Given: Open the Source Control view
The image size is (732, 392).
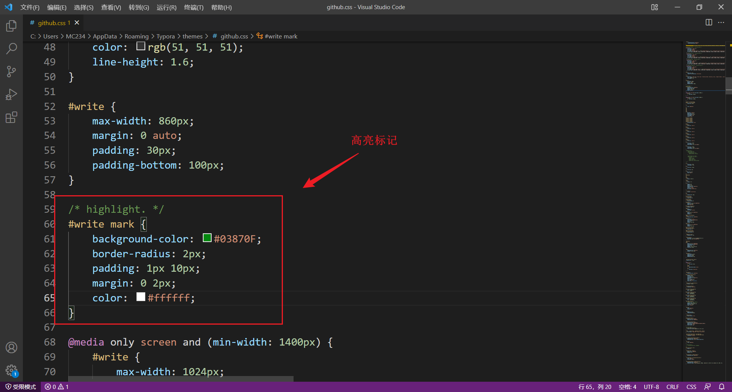Looking at the screenshot, I should [11, 72].
